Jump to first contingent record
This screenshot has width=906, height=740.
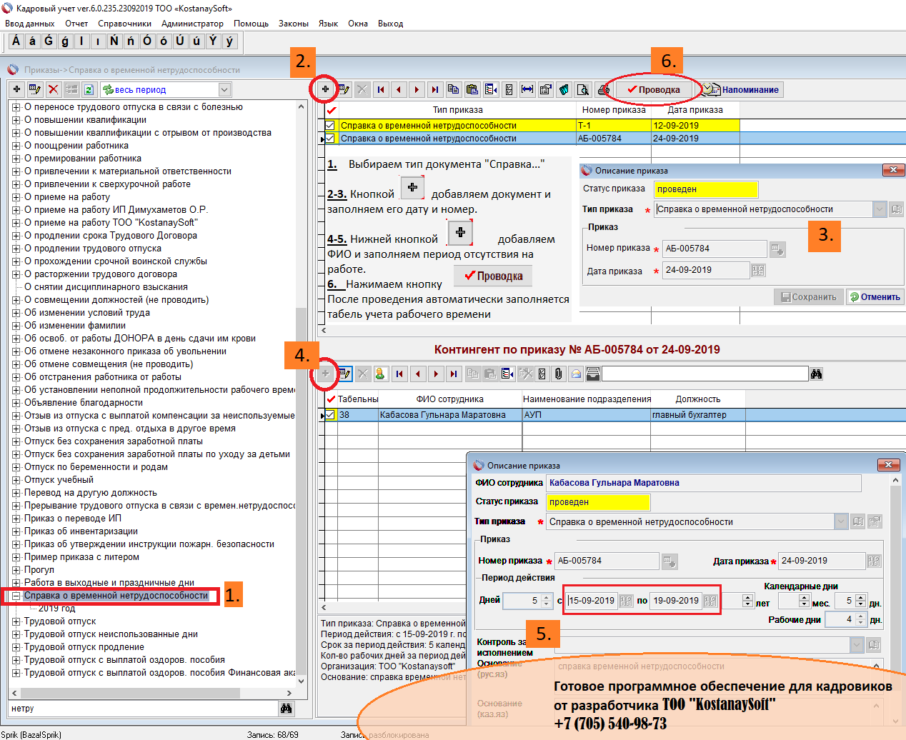[x=399, y=374]
